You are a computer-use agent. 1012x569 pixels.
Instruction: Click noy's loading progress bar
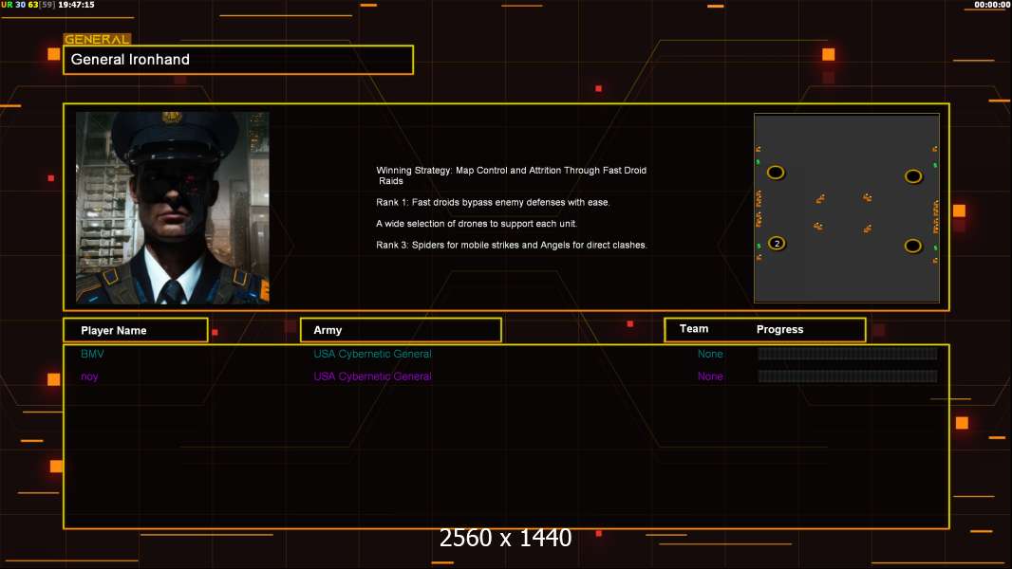pyautogui.click(x=848, y=376)
